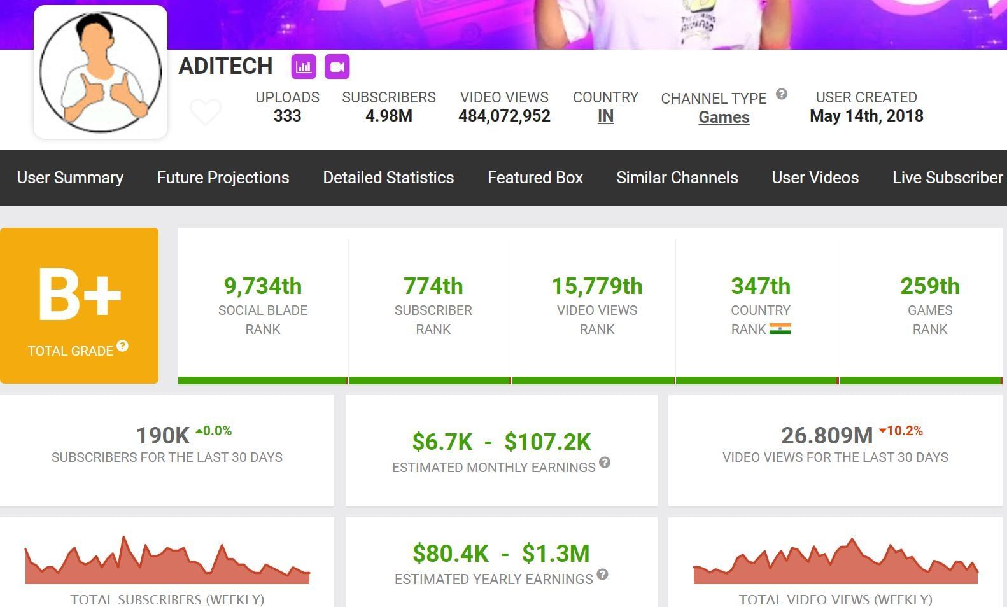Click the IN country link
The image size is (1007, 607).
[x=605, y=116]
